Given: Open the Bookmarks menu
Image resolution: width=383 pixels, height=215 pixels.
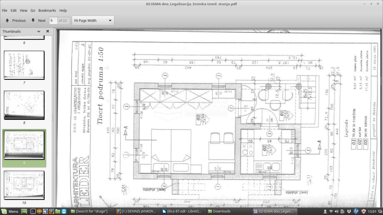Looking at the screenshot, I should [x=47, y=10].
